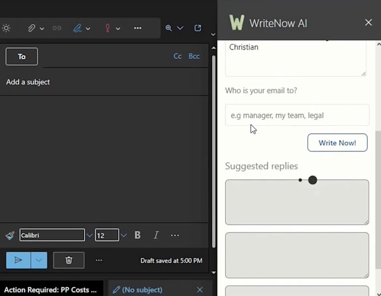Click the Write Now! button
The height and width of the screenshot is (296, 381).
click(x=337, y=142)
